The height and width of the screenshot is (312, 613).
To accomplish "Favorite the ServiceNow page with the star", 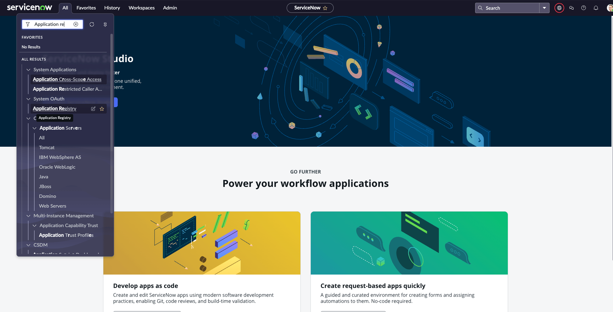I will (325, 8).
